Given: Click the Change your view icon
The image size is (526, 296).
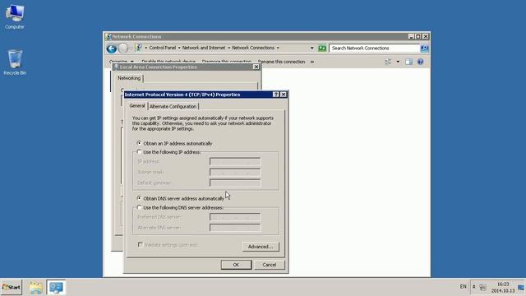Looking at the screenshot, I should (388, 62).
